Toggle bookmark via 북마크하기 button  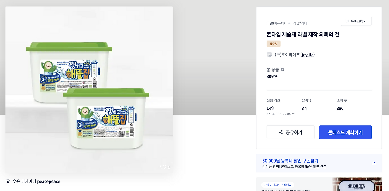356,21
